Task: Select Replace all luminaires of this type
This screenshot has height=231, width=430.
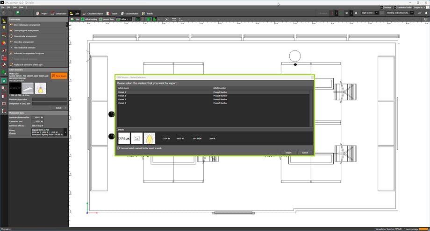Action: coord(37,65)
